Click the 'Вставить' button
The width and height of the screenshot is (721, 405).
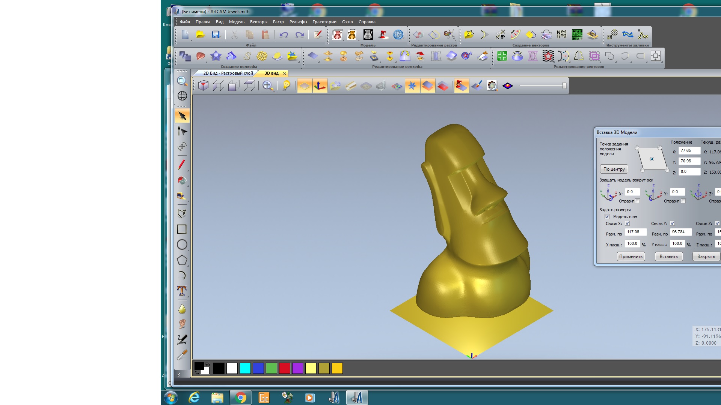pyautogui.click(x=668, y=256)
